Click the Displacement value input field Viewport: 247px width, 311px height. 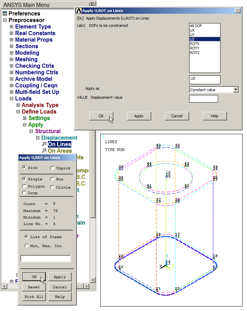203,99
